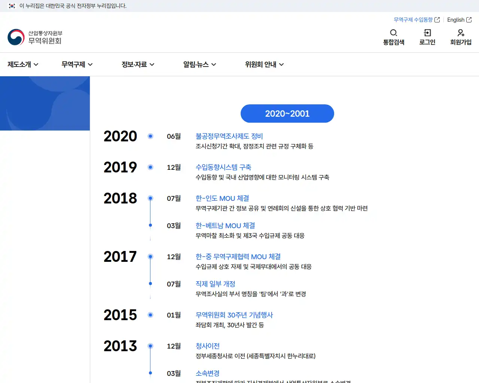Click external link icon beside 무역구제 수입동향
This screenshot has height=383, width=479.
(437, 20)
